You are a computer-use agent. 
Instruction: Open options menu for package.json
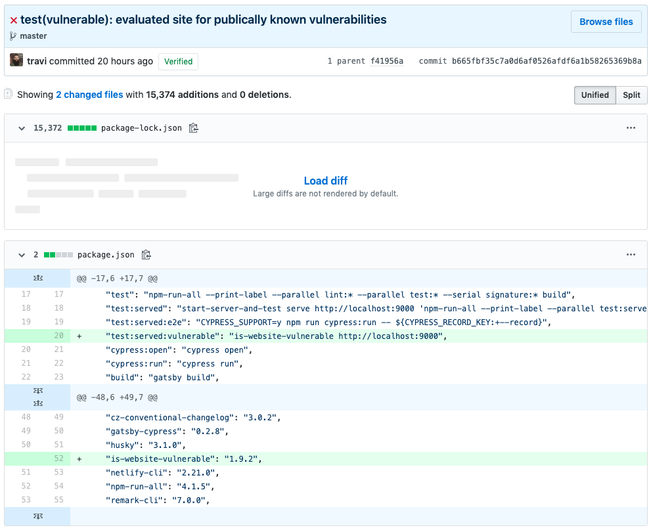tap(631, 254)
